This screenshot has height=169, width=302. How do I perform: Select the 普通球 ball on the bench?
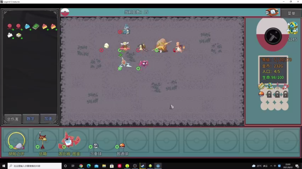tap(122, 146)
